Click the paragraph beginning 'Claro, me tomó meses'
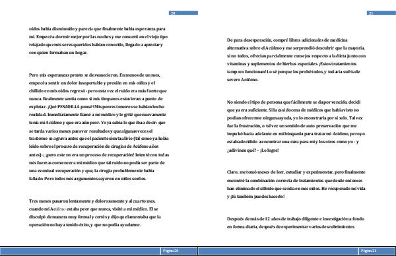The width and height of the screenshot is (396, 256). pyautogui.click(x=296, y=184)
